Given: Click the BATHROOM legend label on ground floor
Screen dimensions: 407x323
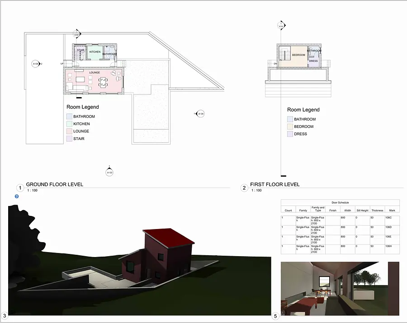Looking at the screenshot, I should tap(84, 117).
